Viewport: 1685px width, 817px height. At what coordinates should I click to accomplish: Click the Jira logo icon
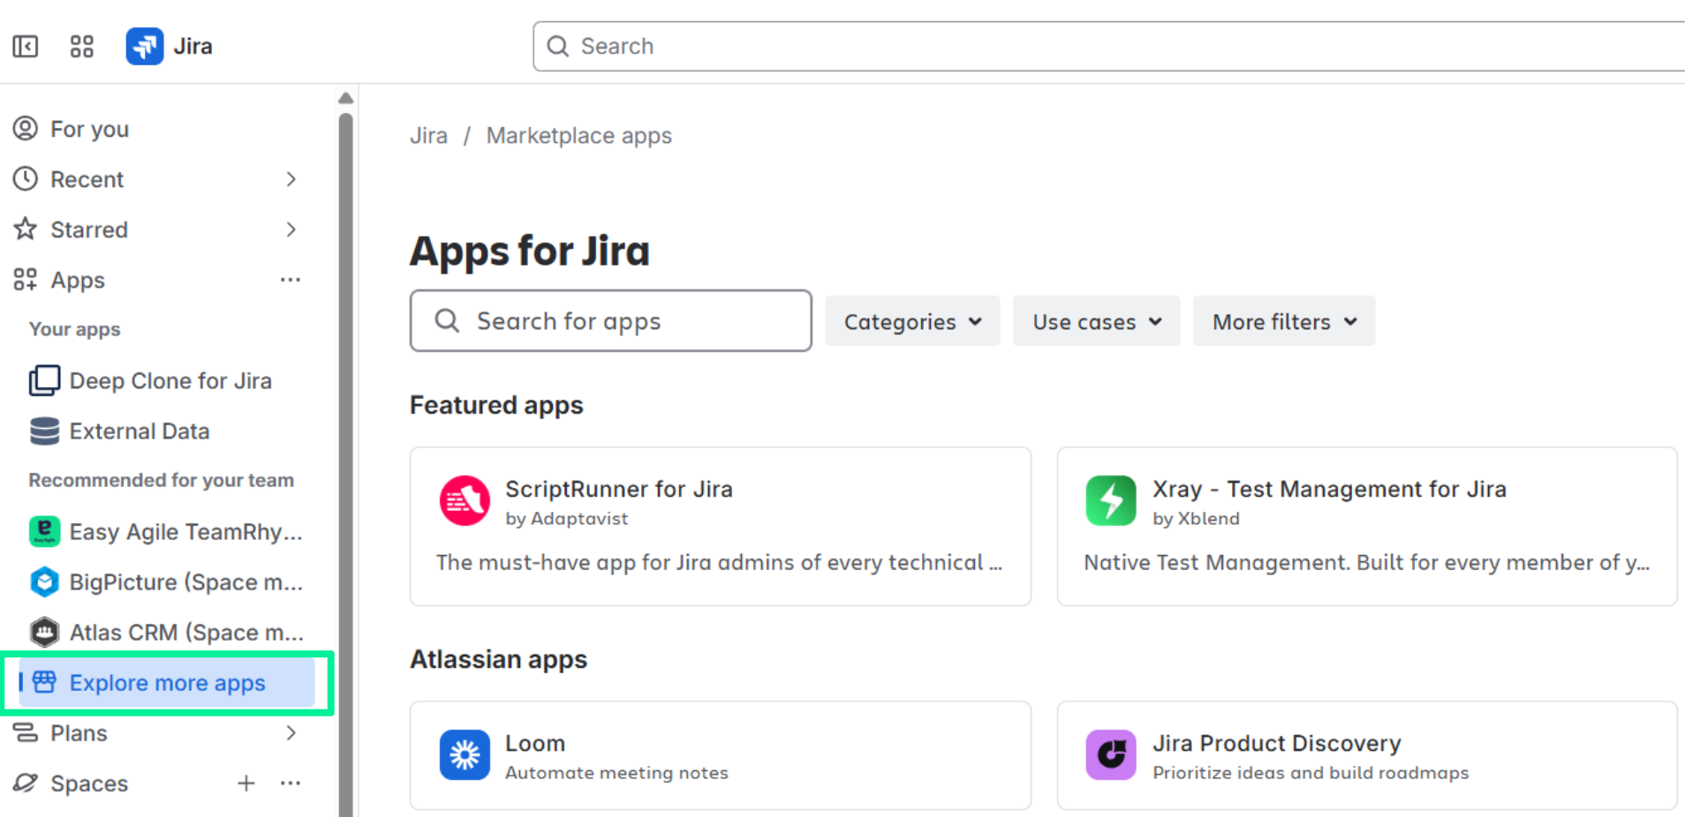(145, 46)
